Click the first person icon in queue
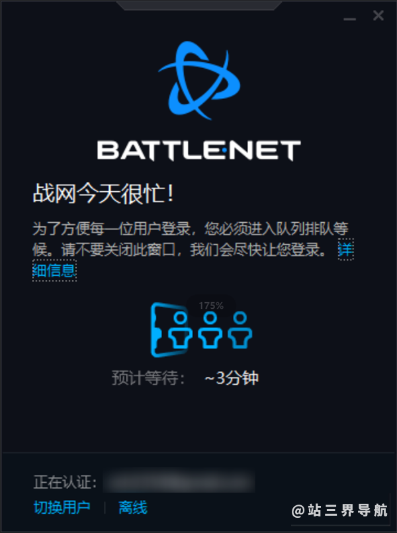The height and width of the screenshot is (533, 397). pos(180,330)
